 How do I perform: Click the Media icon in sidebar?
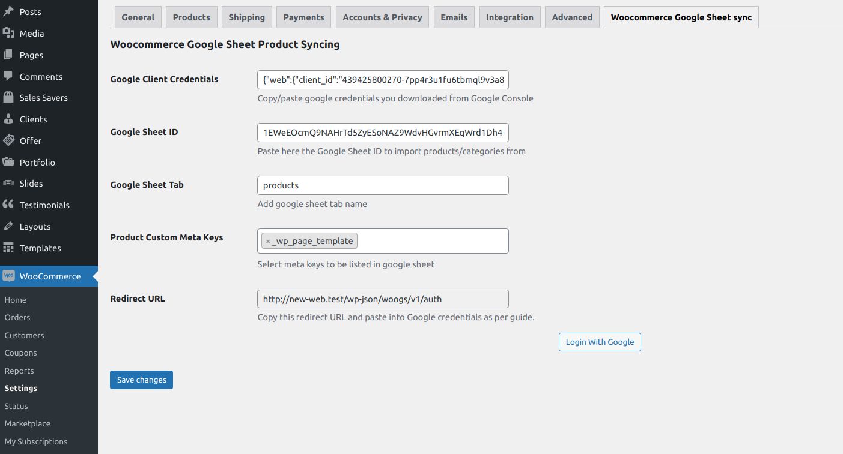[x=8, y=34]
